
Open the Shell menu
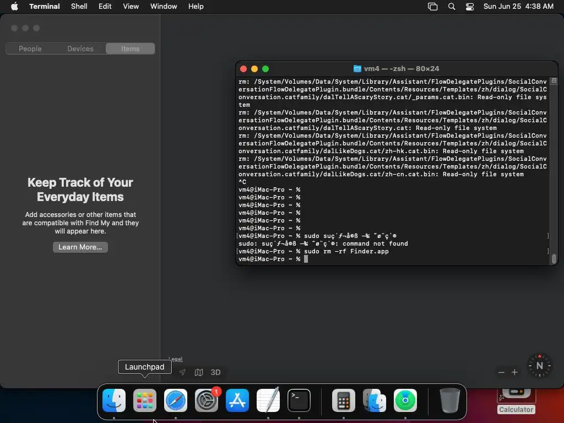click(x=79, y=6)
